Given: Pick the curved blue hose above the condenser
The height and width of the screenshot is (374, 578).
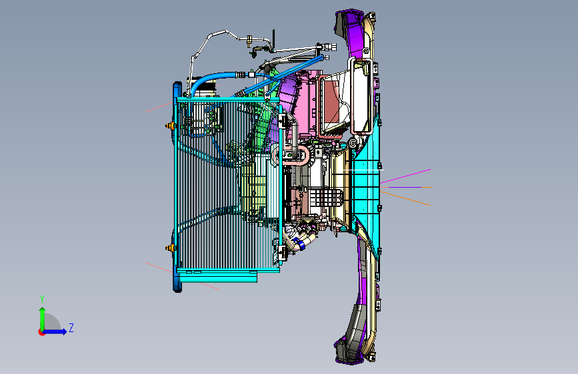Looking at the screenshot, I should [210, 79].
